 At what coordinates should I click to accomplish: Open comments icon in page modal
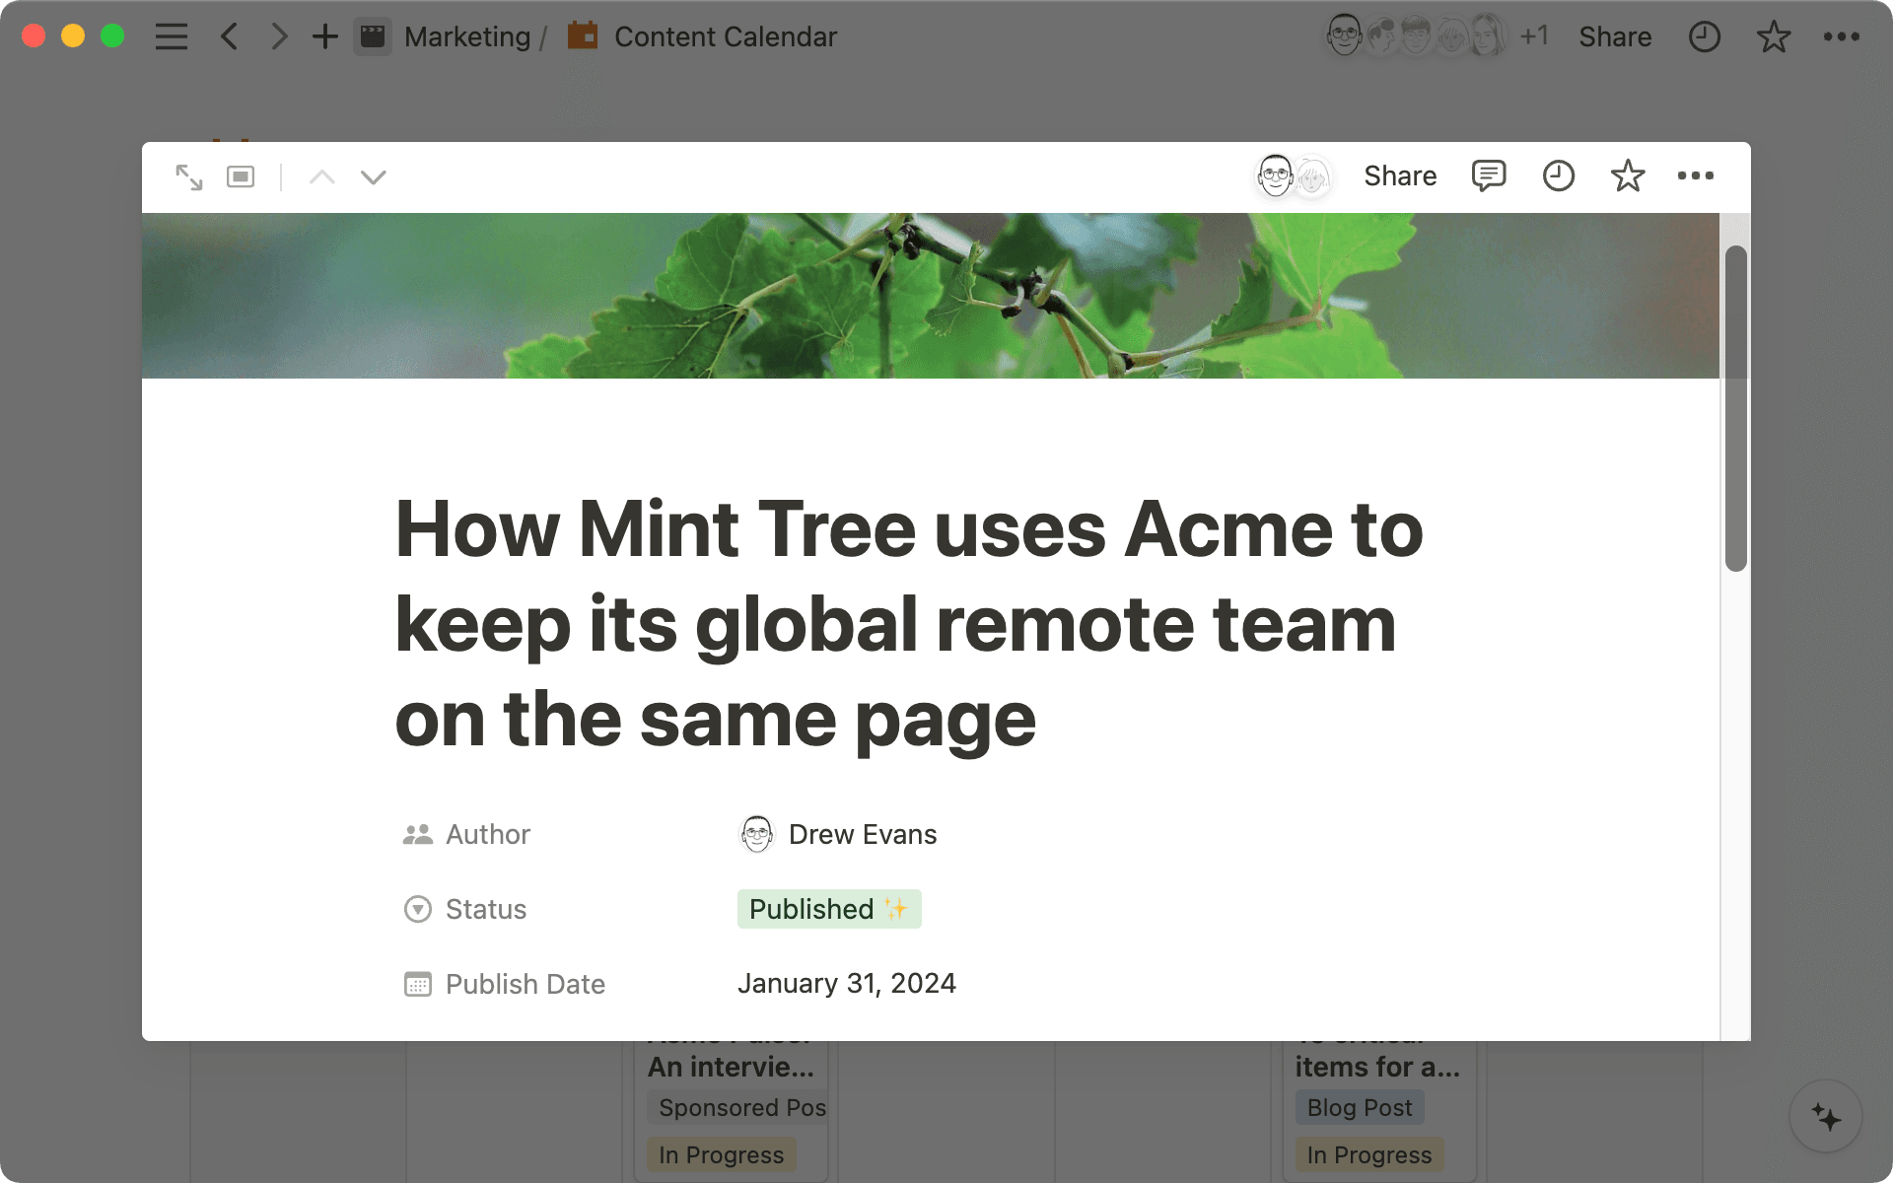[1488, 176]
